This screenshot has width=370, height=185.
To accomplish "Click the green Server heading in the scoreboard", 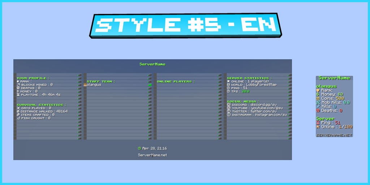I will [x=326, y=119].
